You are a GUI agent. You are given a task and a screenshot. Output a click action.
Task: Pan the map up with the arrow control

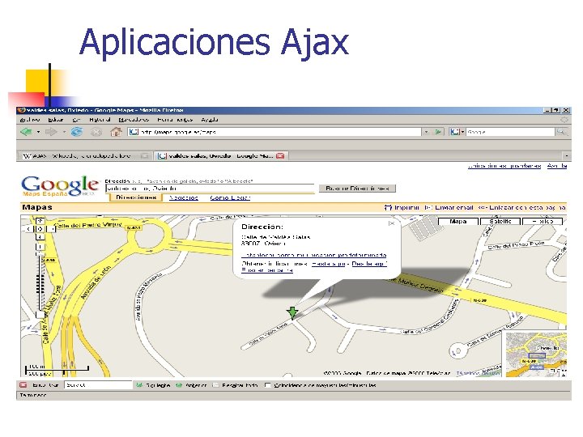point(40,221)
